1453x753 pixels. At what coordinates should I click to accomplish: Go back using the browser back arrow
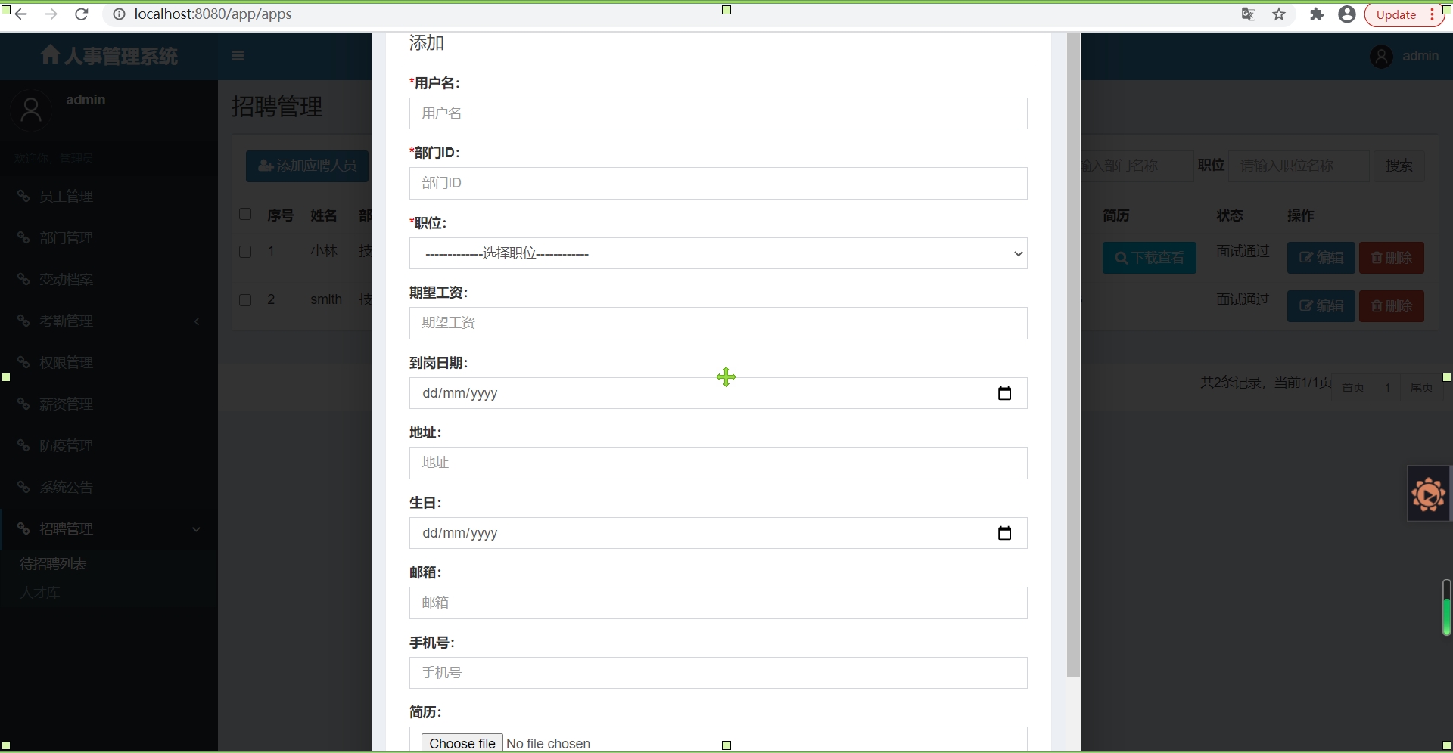point(21,14)
